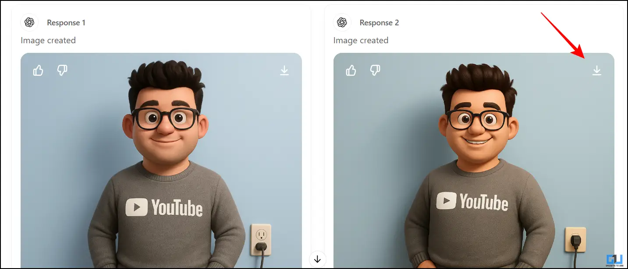Download the Response 1 image
The image size is (628, 269).
point(284,70)
